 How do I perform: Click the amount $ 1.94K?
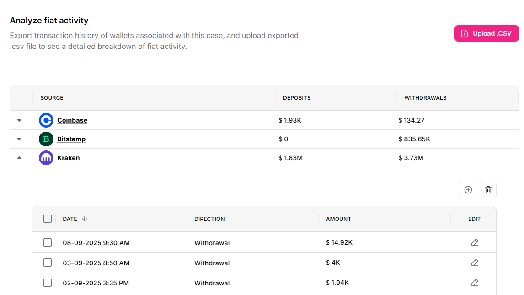point(337,283)
